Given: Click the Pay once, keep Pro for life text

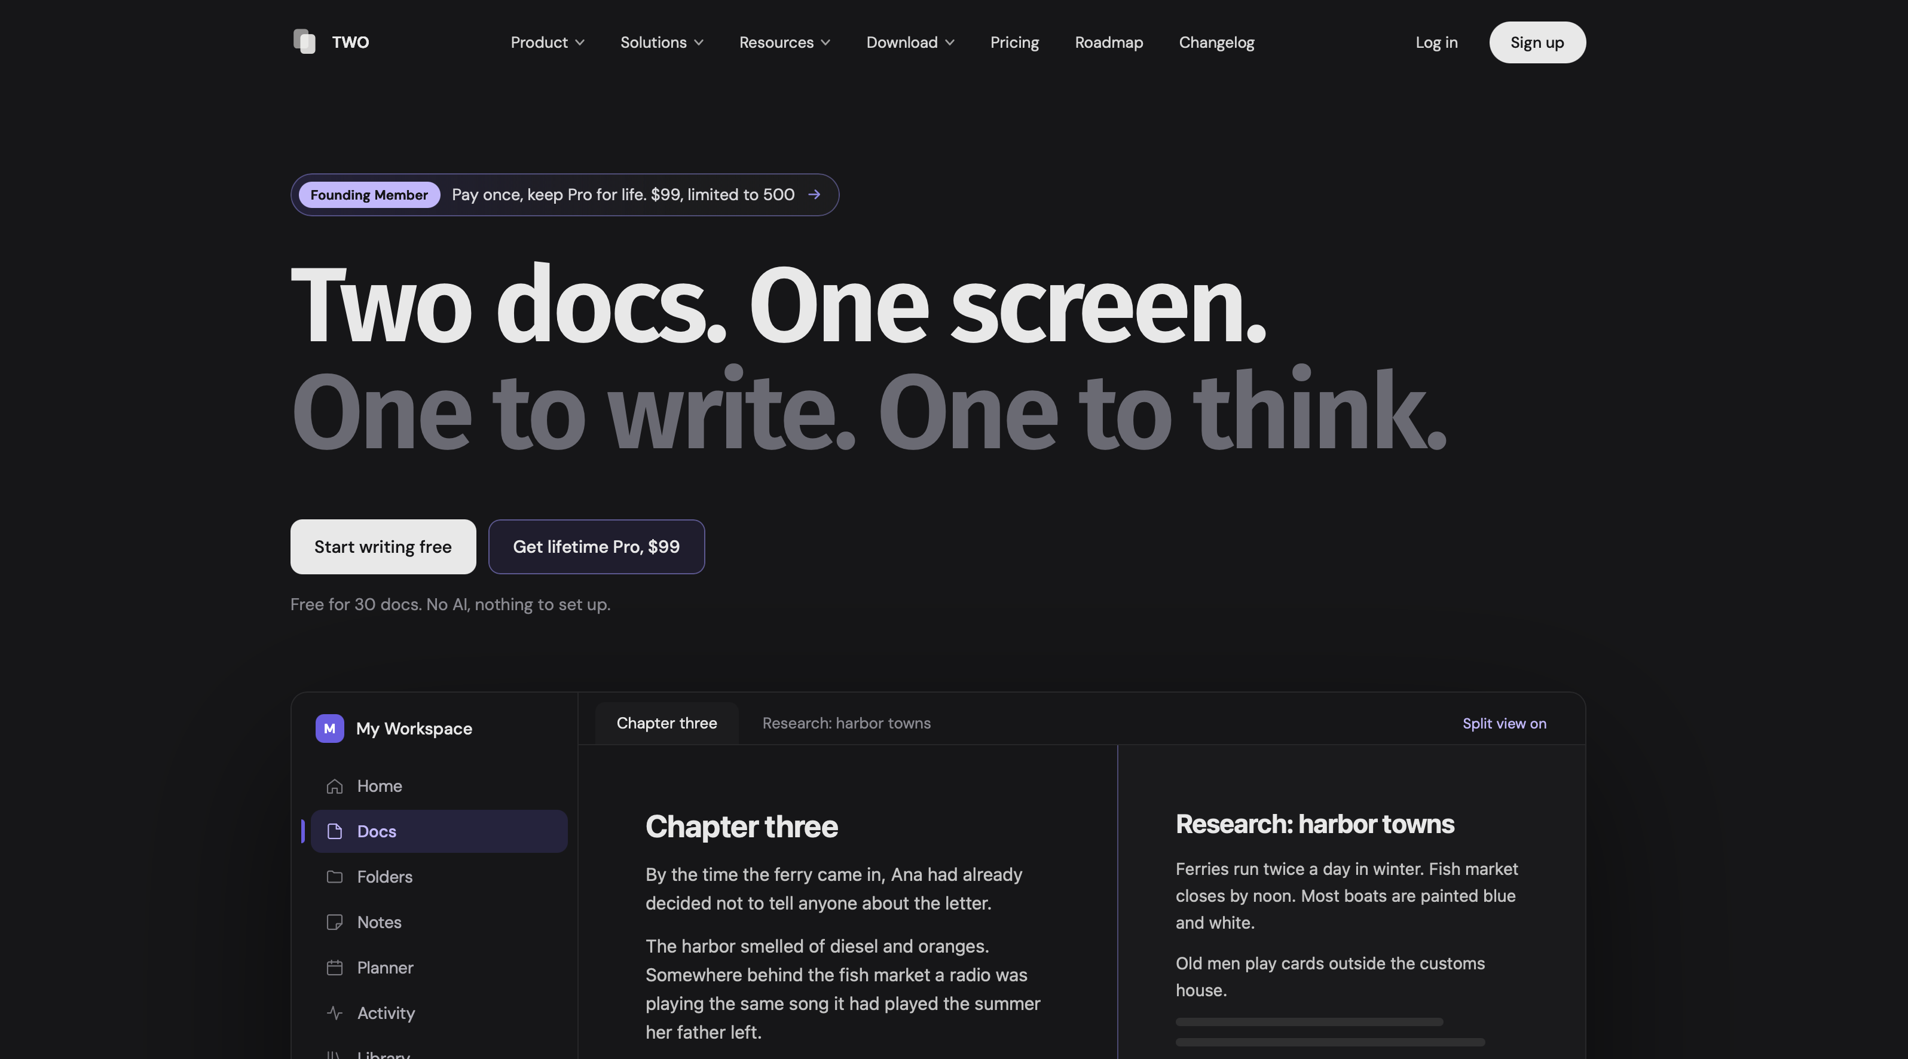Looking at the screenshot, I should click(623, 194).
